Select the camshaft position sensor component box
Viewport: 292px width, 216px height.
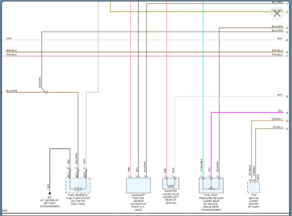point(138,186)
